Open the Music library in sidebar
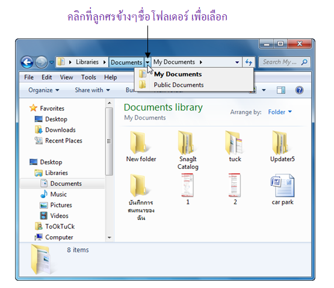This screenshot has height=288, width=334. coord(58,194)
